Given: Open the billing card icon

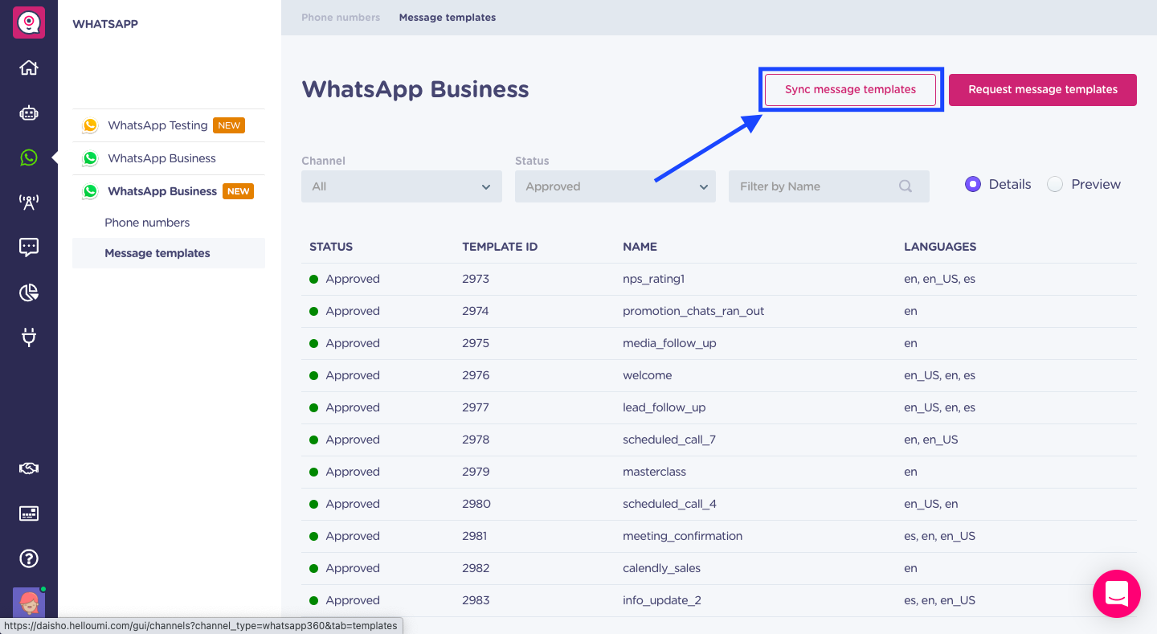Looking at the screenshot, I should (29, 513).
